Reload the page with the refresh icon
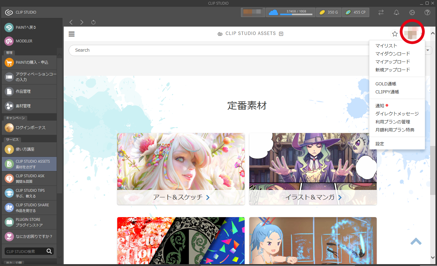Image resolution: width=437 pixels, height=266 pixels. [93, 22]
